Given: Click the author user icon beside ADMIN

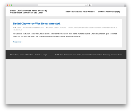Looking at the screenshot, I should click(x=16, y=28).
